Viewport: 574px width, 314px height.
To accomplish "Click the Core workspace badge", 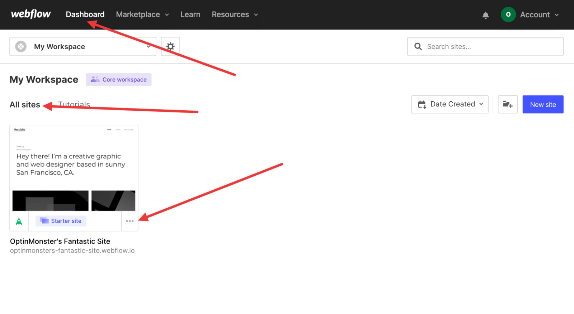I will tap(119, 79).
